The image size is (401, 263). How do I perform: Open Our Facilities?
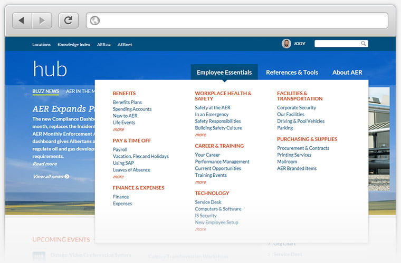(x=291, y=115)
